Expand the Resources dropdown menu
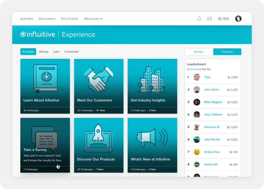264x189 pixels. point(93,19)
